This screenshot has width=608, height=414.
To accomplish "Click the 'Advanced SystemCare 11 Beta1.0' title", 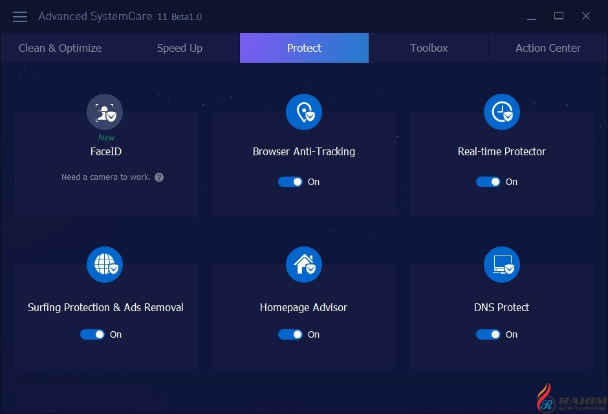I will click(120, 17).
